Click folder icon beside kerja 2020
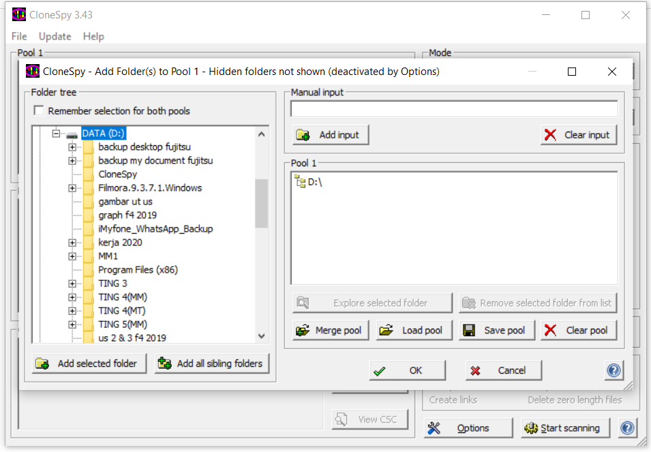This screenshot has width=651, height=452. click(x=89, y=243)
